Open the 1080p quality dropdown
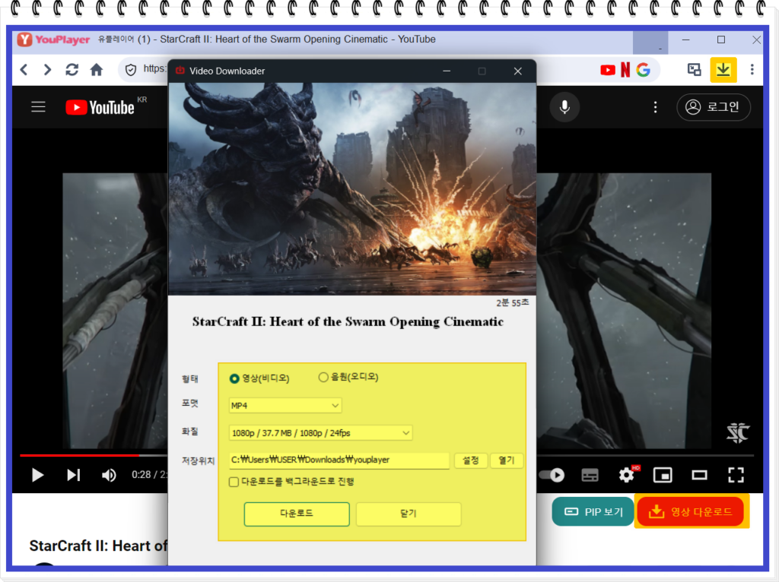Image resolution: width=779 pixels, height=582 pixels. [320, 432]
